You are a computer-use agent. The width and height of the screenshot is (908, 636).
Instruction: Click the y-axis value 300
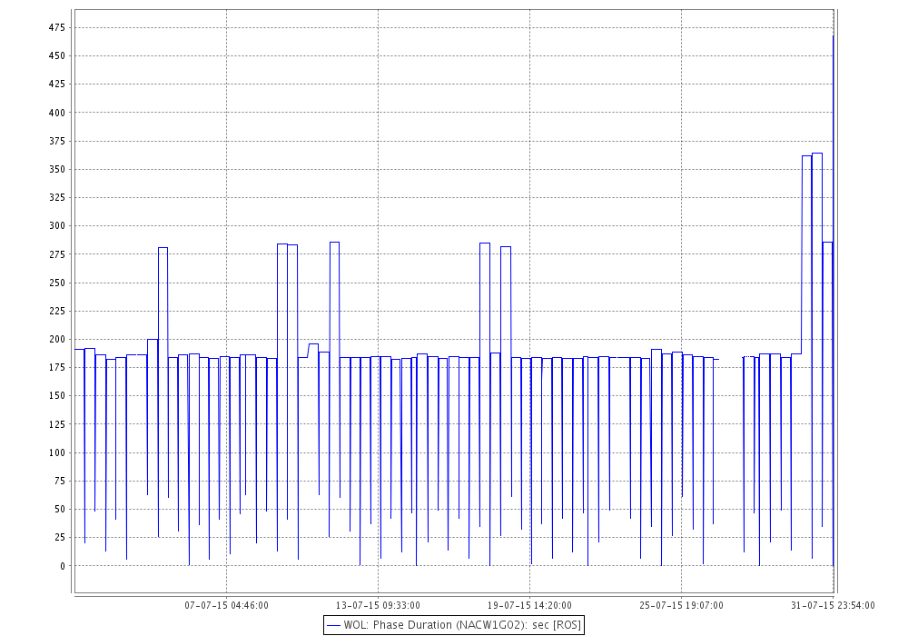tap(56, 226)
